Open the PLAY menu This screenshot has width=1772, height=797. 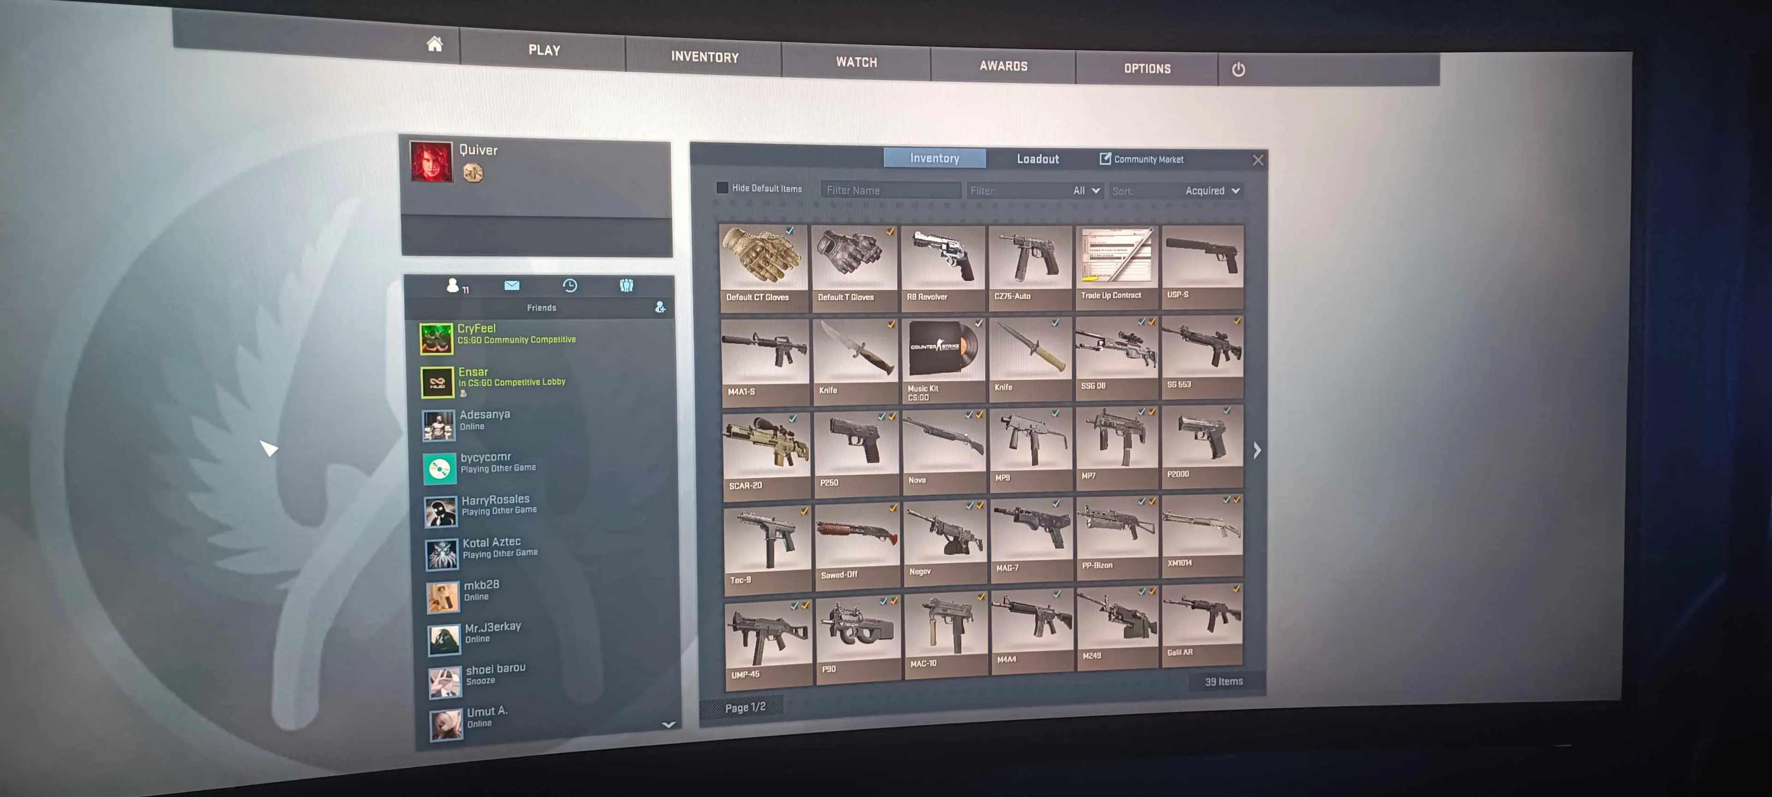[x=544, y=50]
